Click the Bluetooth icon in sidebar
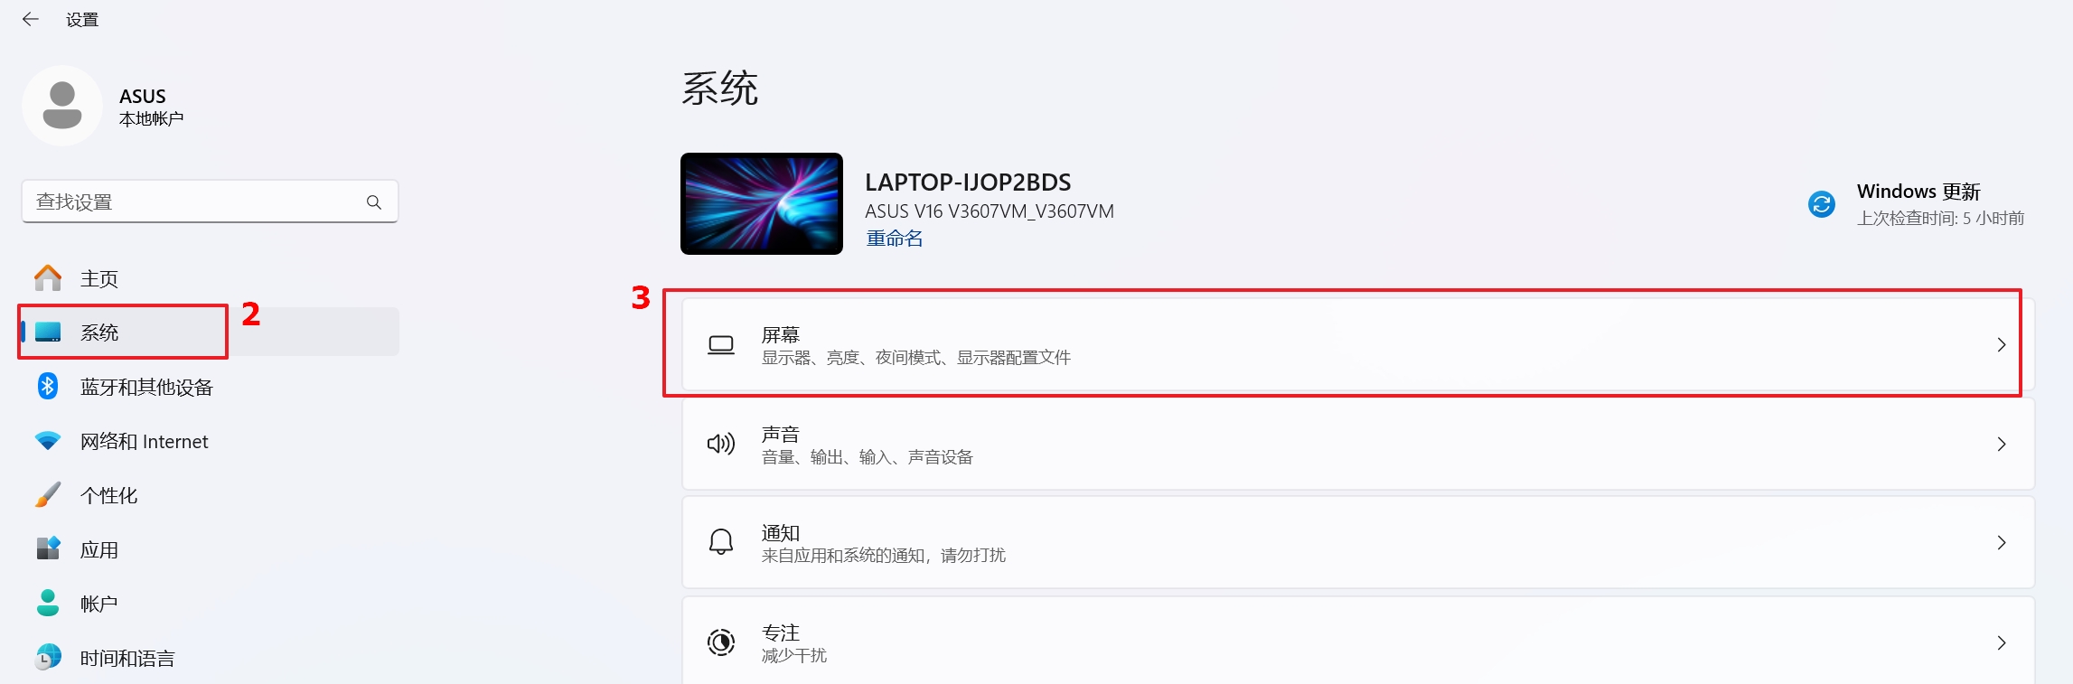The image size is (2073, 684). pyautogui.click(x=48, y=387)
